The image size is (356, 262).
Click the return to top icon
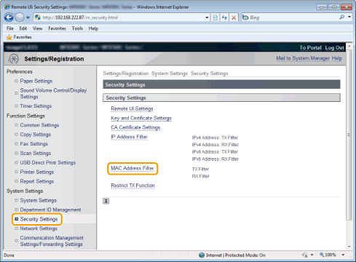pyautogui.click(x=106, y=201)
